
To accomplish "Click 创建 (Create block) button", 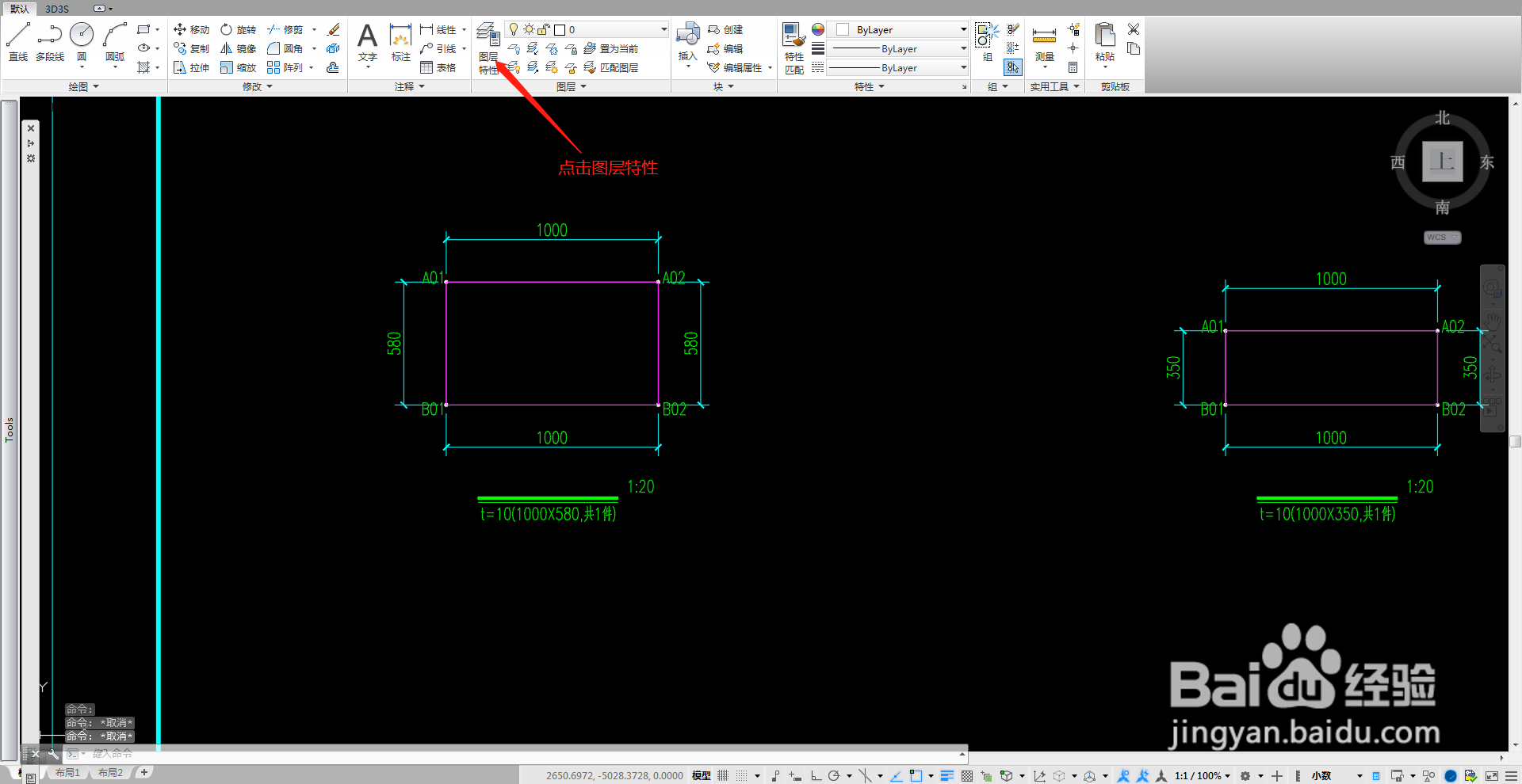I will pyautogui.click(x=725, y=29).
